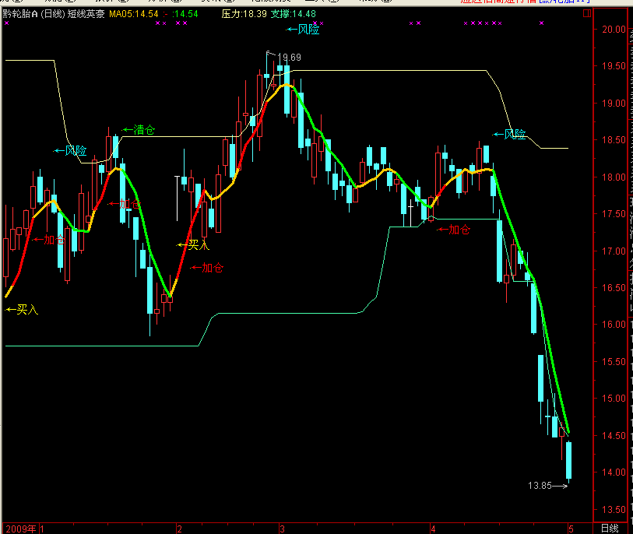The image size is (633, 534).
Task: Click the 19.69 high price marker
Action: pos(288,58)
